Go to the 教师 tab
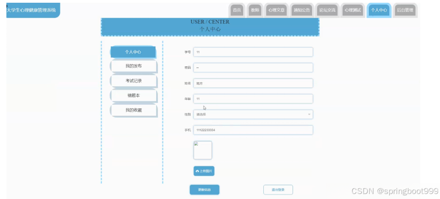This screenshot has width=440, height=199. coord(255,10)
